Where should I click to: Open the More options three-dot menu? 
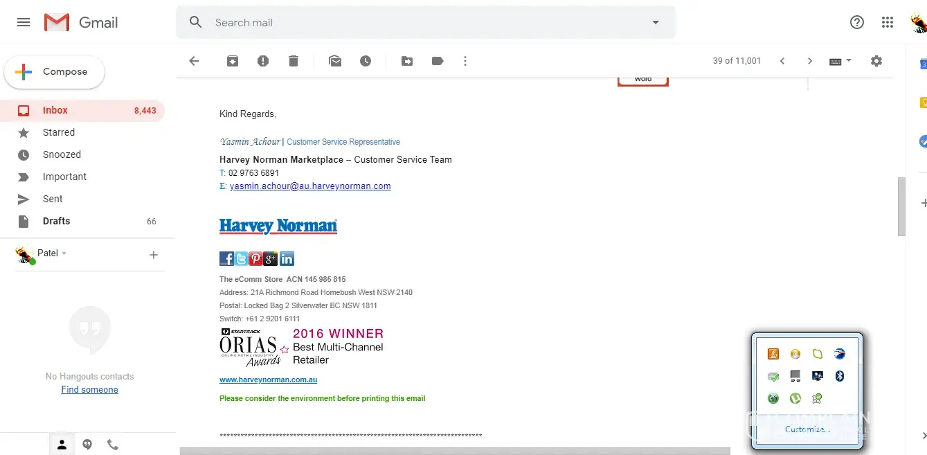(465, 61)
